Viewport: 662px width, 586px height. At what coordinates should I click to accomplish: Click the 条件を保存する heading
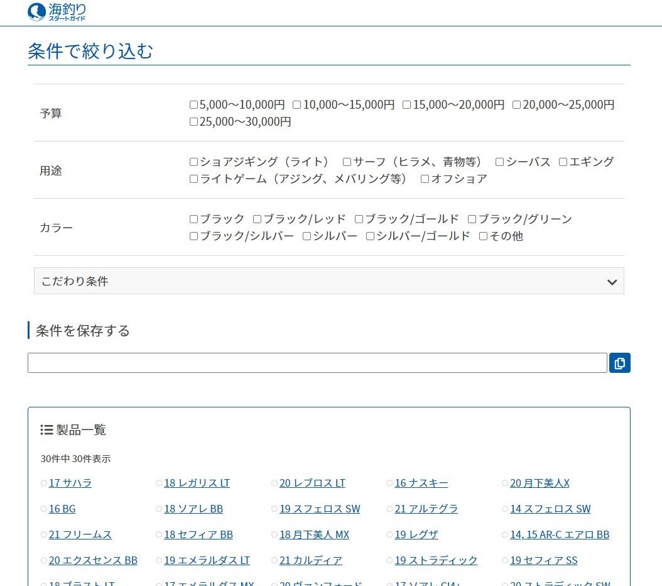pyautogui.click(x=82, y=330)
